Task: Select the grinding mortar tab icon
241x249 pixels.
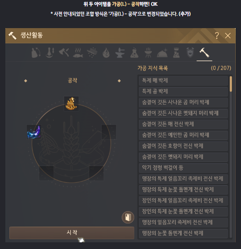Action: [x=50, y=53]
